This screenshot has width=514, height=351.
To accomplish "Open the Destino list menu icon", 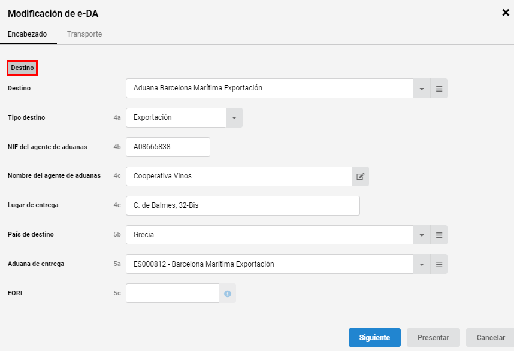I will coord(439,89).
